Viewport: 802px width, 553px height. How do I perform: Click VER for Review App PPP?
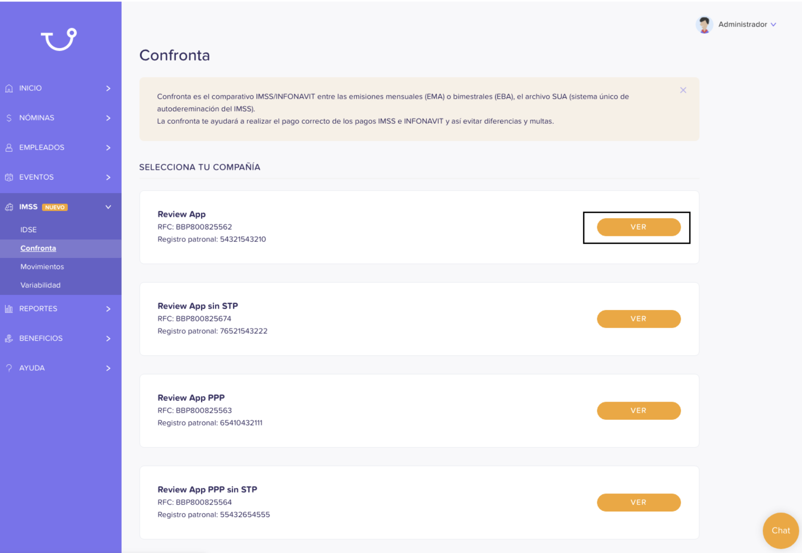click(x=639, y=411)
